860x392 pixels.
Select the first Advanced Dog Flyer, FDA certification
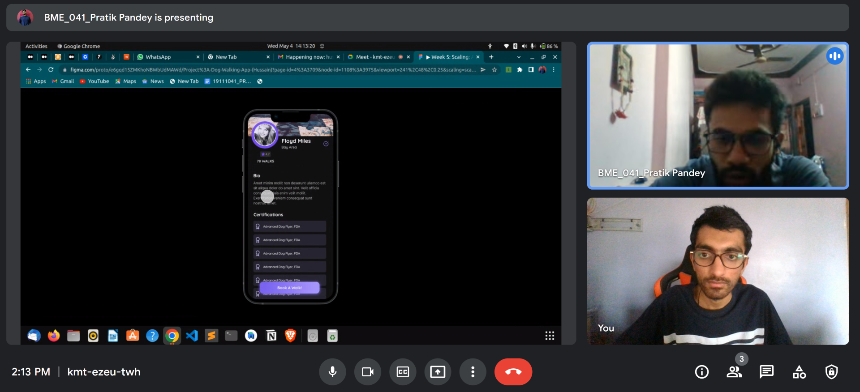tap(290, 226)
